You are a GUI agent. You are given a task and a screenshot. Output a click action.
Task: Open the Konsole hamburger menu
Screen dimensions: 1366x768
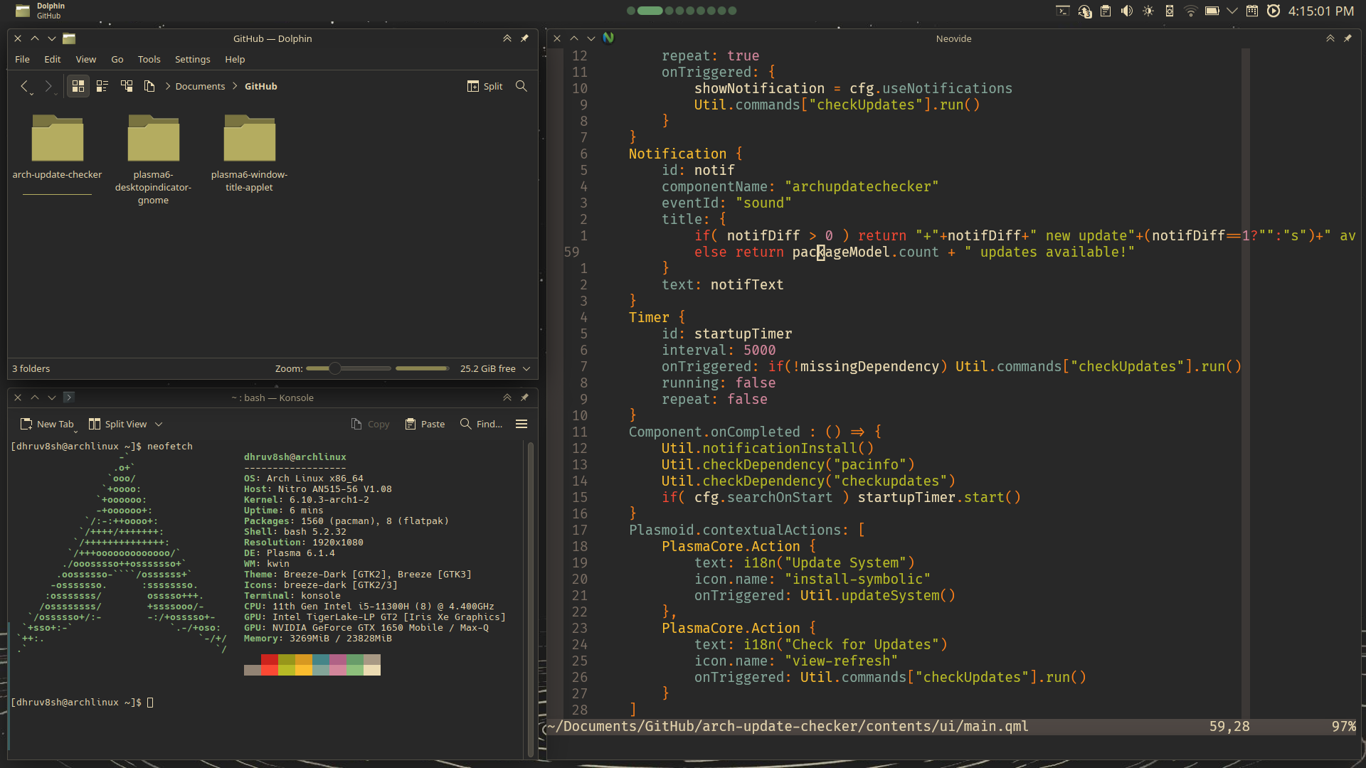coord(521,424)
